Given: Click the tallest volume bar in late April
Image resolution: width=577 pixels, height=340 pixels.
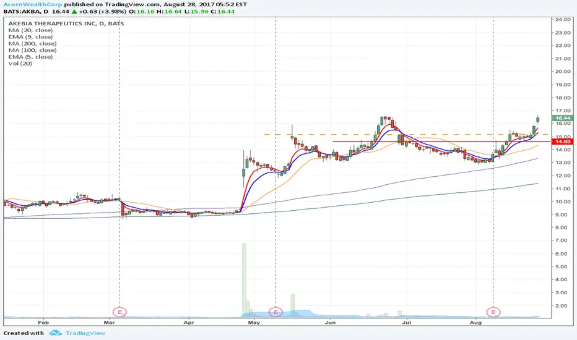Looking at the screenshot, I should [x=244, y=279].
